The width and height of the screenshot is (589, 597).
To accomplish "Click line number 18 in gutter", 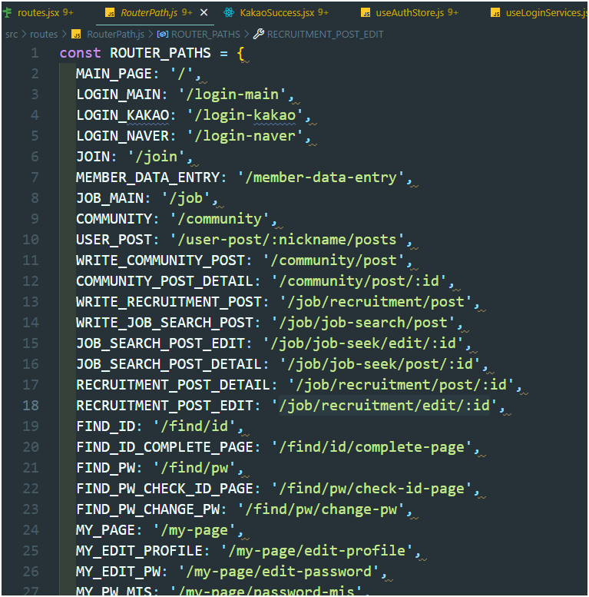I will 31,405.
